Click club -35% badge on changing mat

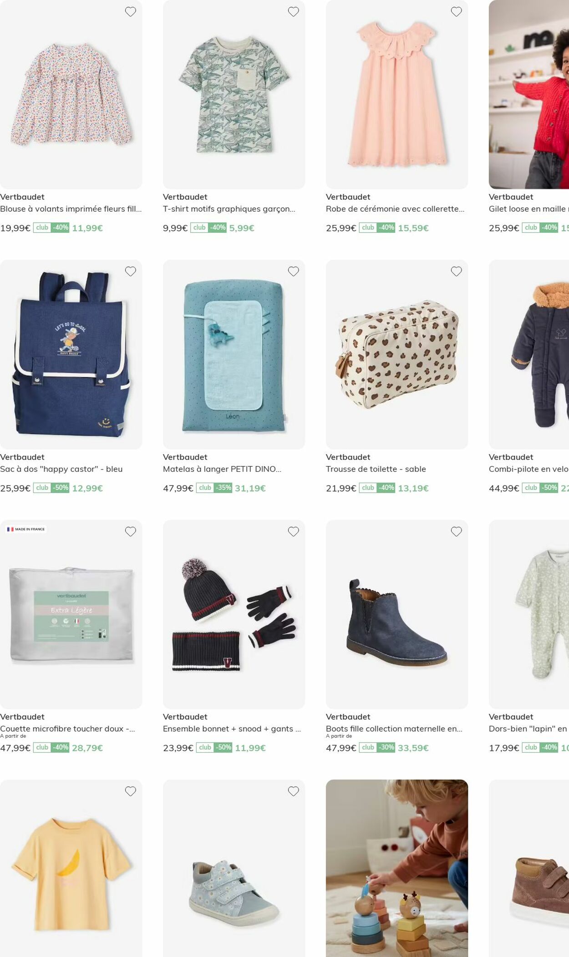(214, 488)
